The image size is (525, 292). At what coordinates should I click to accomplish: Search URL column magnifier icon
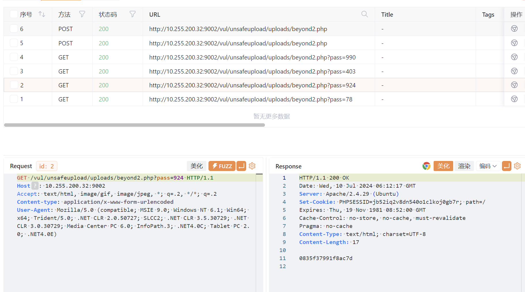point(364,14)
